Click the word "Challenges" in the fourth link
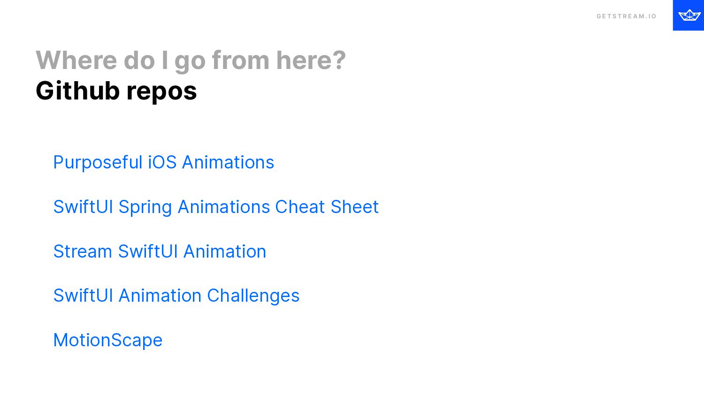Screen dimensions: 704x396 253,296
